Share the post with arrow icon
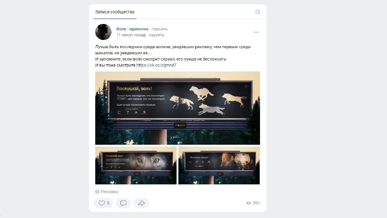Image resolution: width=387 pixels, height=218 pixels. [141, 203]
